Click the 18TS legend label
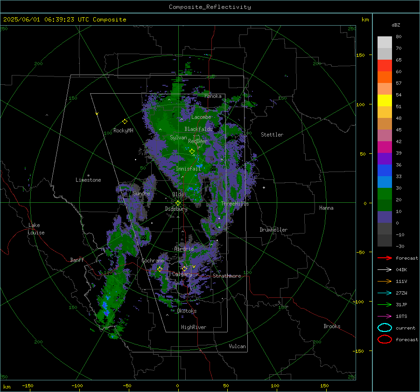 coord(401,316)
